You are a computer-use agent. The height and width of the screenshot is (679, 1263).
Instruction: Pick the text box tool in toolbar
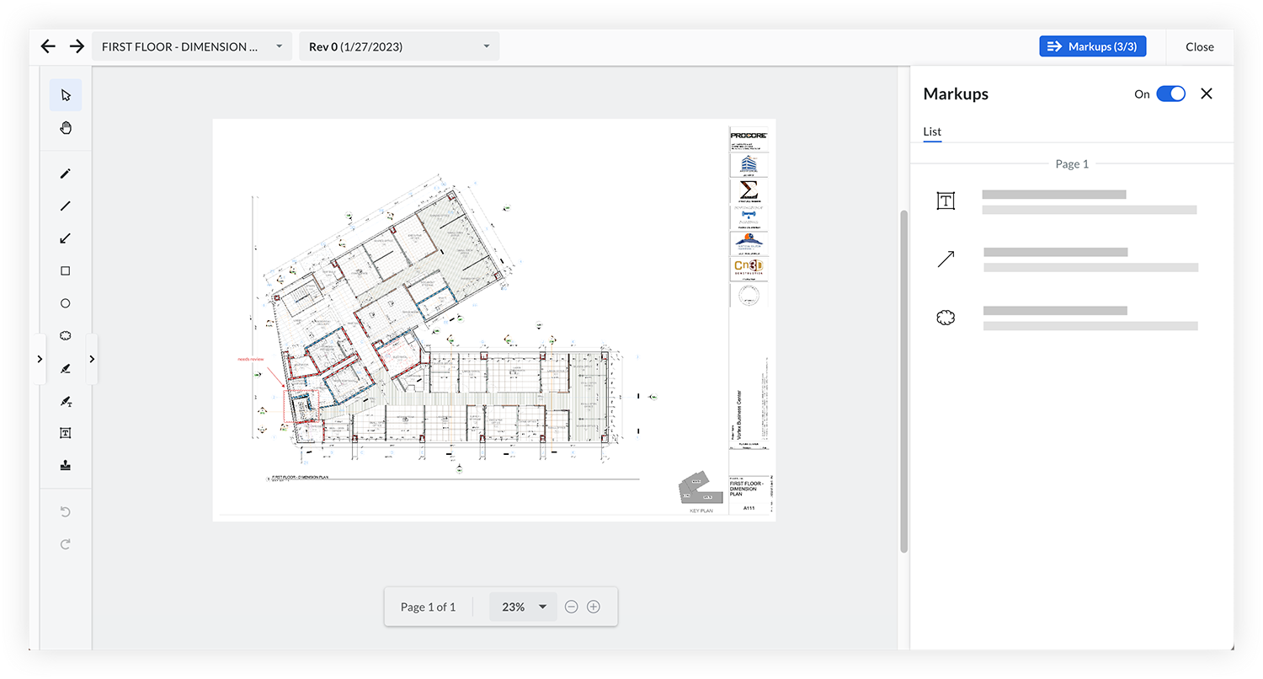coord(66,433)
